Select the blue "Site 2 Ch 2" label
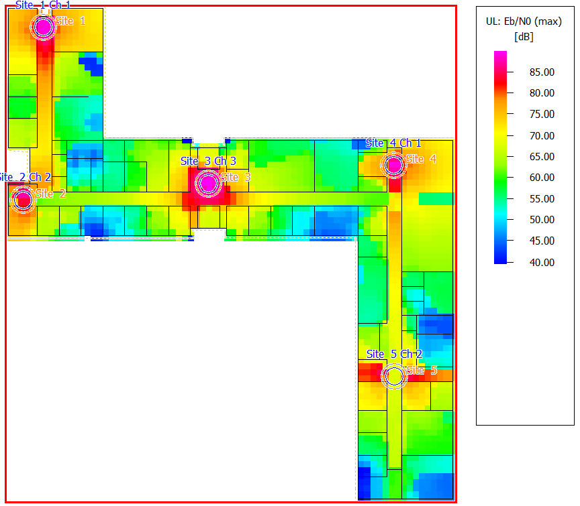Viewport: 580px width, 506px height. tap(25, 178)
